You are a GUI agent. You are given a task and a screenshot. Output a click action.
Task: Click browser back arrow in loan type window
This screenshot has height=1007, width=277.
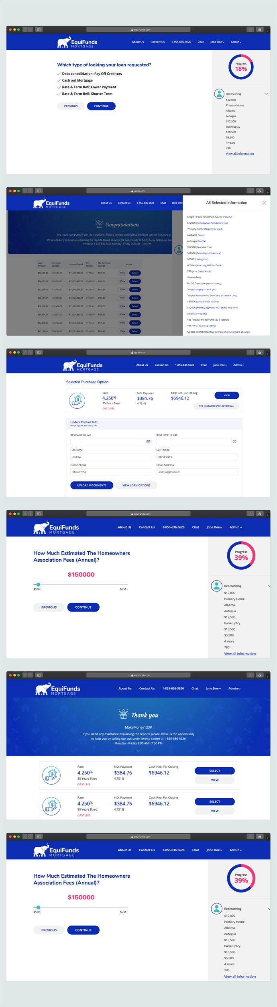(25, 29)
